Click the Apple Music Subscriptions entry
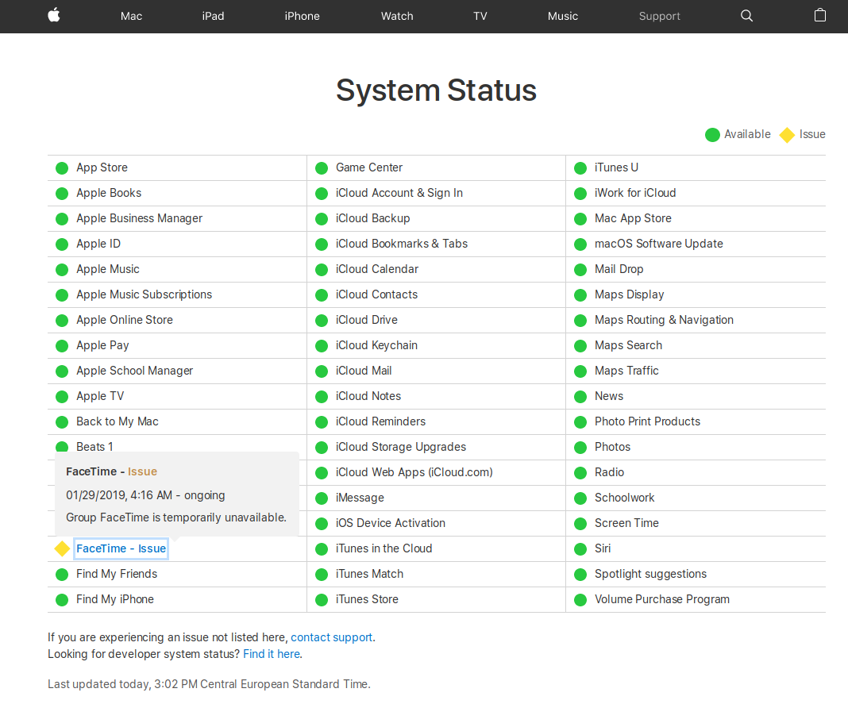 144,294
